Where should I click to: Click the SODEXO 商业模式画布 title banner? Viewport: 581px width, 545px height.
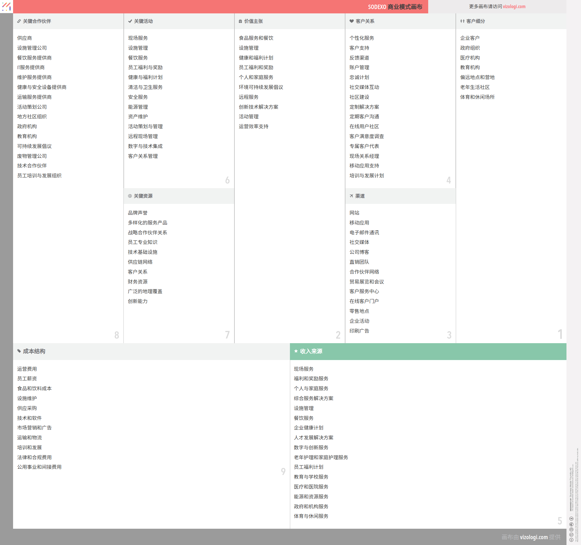395,7
